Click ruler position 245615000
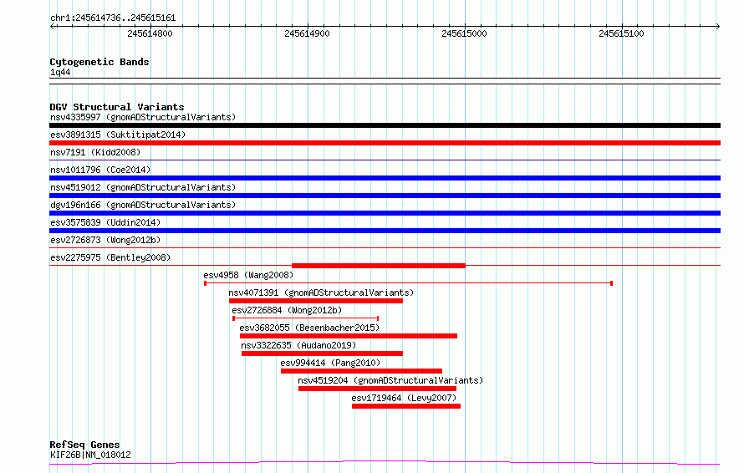 pos(464,33)
